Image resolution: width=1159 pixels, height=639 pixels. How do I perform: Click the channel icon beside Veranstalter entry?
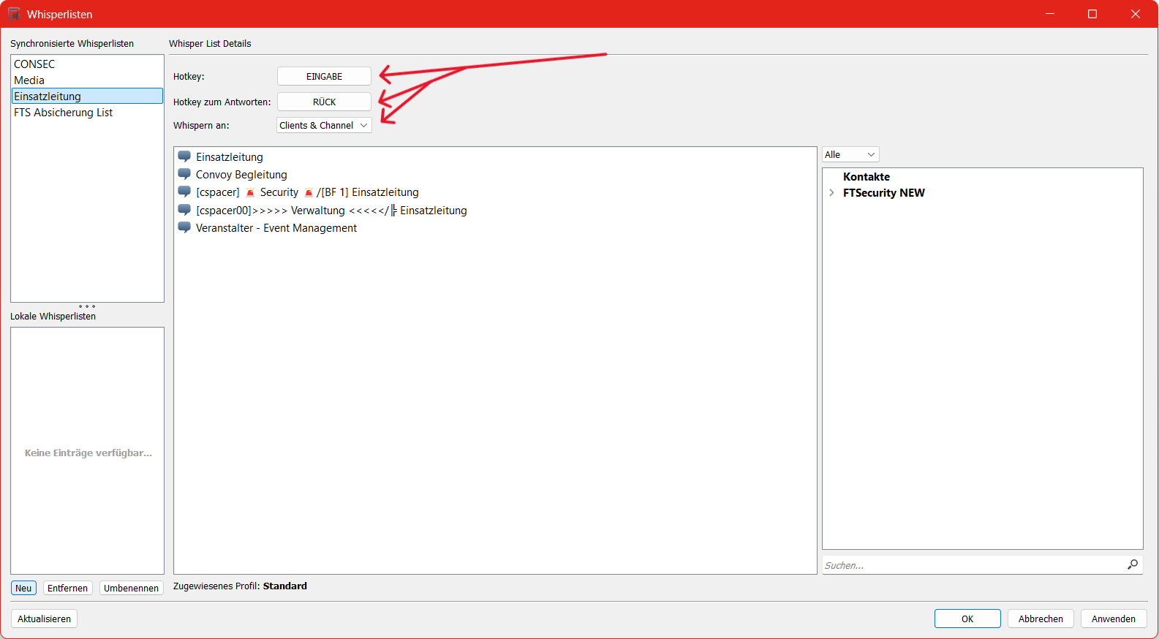tap(184, 227)
